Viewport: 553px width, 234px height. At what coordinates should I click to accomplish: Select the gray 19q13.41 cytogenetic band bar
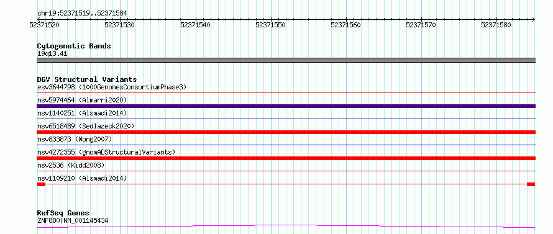pyautogui.click(x=286, y=60)
